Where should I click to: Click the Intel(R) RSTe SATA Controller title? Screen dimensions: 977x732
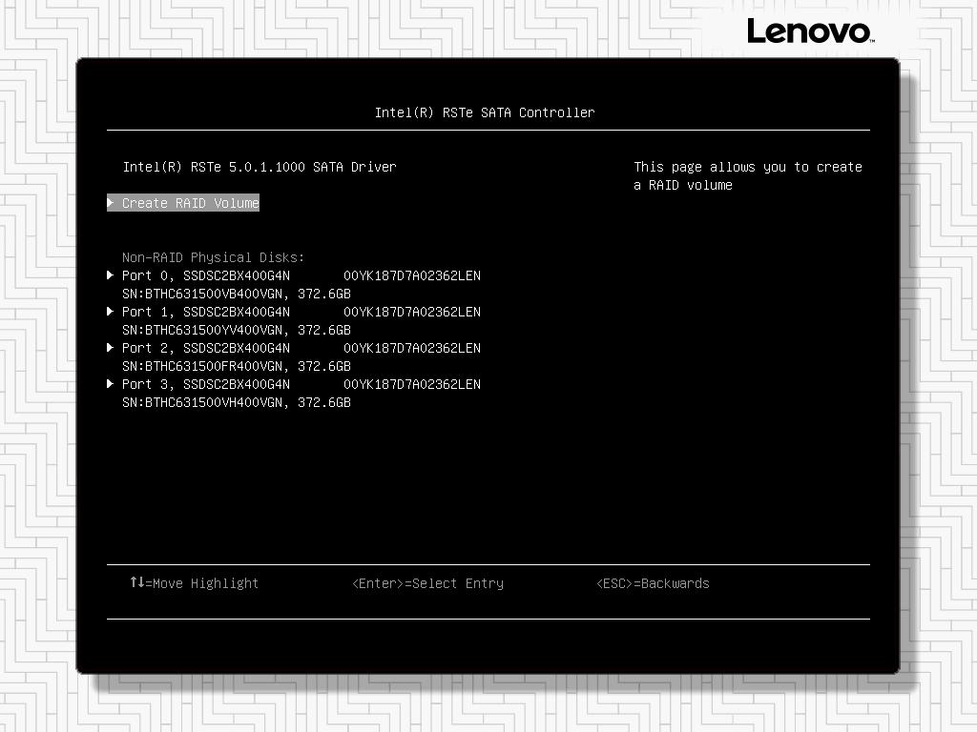tap(486, 112)
